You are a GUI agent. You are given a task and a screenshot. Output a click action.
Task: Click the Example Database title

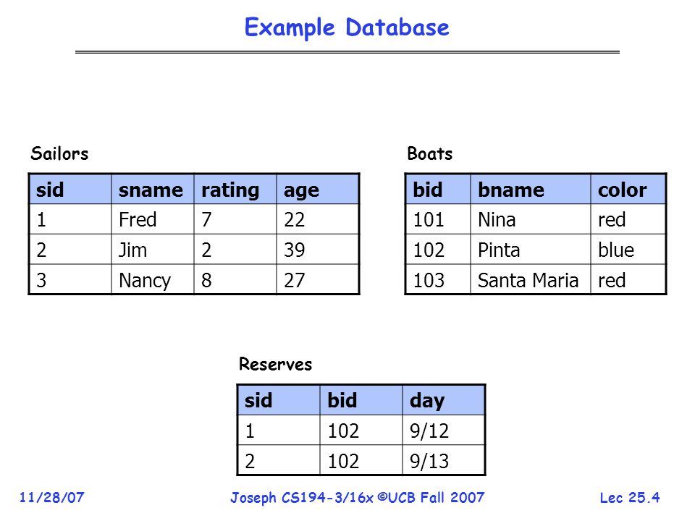point(347,27)
